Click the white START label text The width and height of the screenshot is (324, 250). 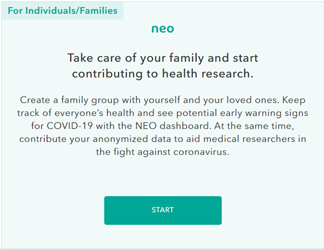[163, 210]
